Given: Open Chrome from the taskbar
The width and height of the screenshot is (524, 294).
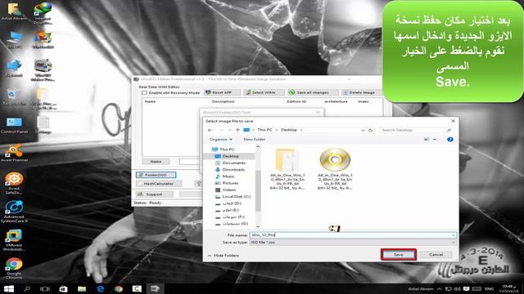Looking at the screenshot, I should click(x=118, y=288).
